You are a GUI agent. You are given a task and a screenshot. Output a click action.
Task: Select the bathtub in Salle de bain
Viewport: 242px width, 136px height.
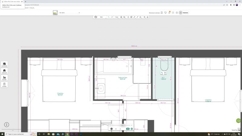tap(114, 66)
